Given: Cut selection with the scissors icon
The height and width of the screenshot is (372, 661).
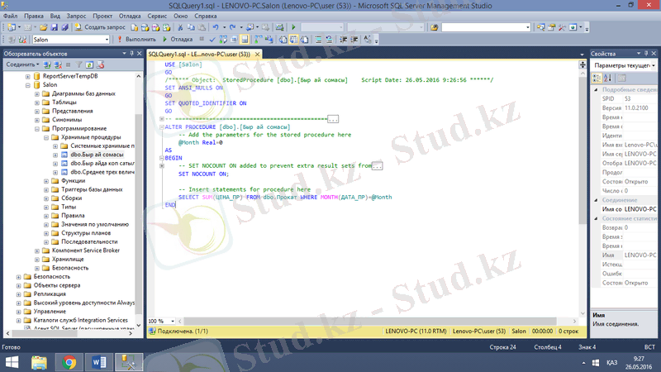Looking at the screenshot, I should pyautogui.click(x=180, y=27).
